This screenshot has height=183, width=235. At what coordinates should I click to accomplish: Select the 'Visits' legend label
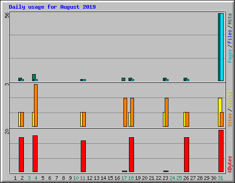tap(230, 99)
